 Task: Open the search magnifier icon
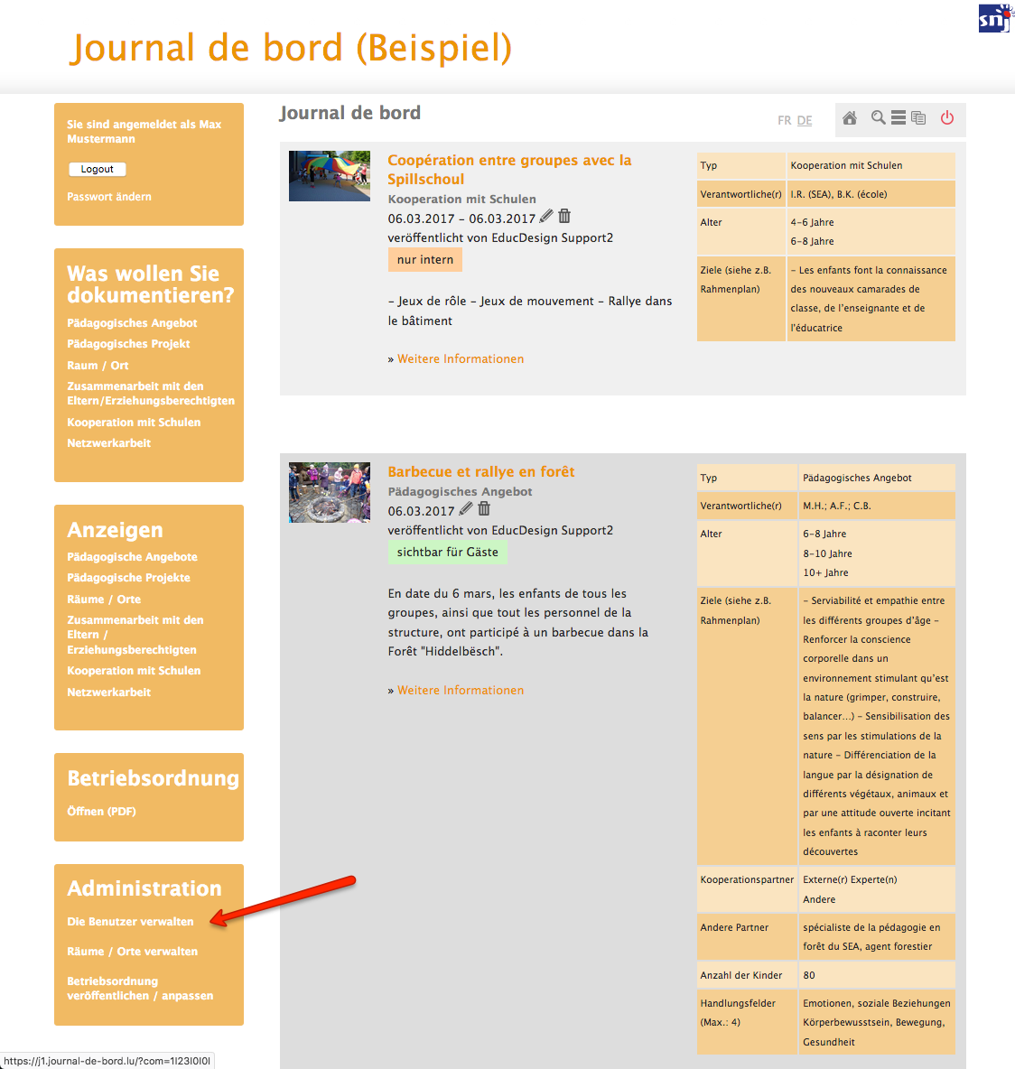(x=877, y=117)
